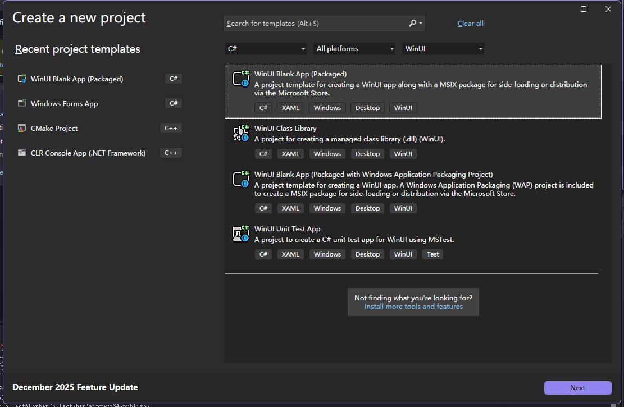Click the recent CMake Project icon

22,129
